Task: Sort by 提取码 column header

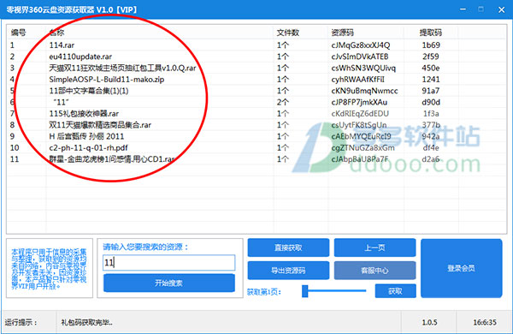Action: [x=431, y=33]
